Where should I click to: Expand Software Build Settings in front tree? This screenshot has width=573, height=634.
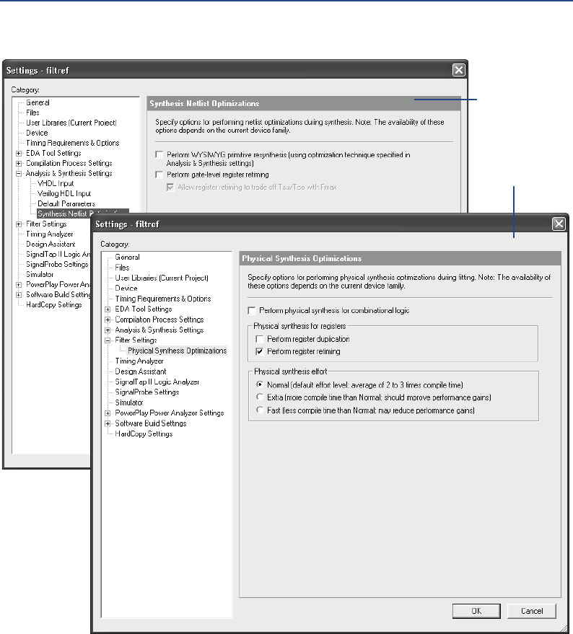click(x=108, y=423)
